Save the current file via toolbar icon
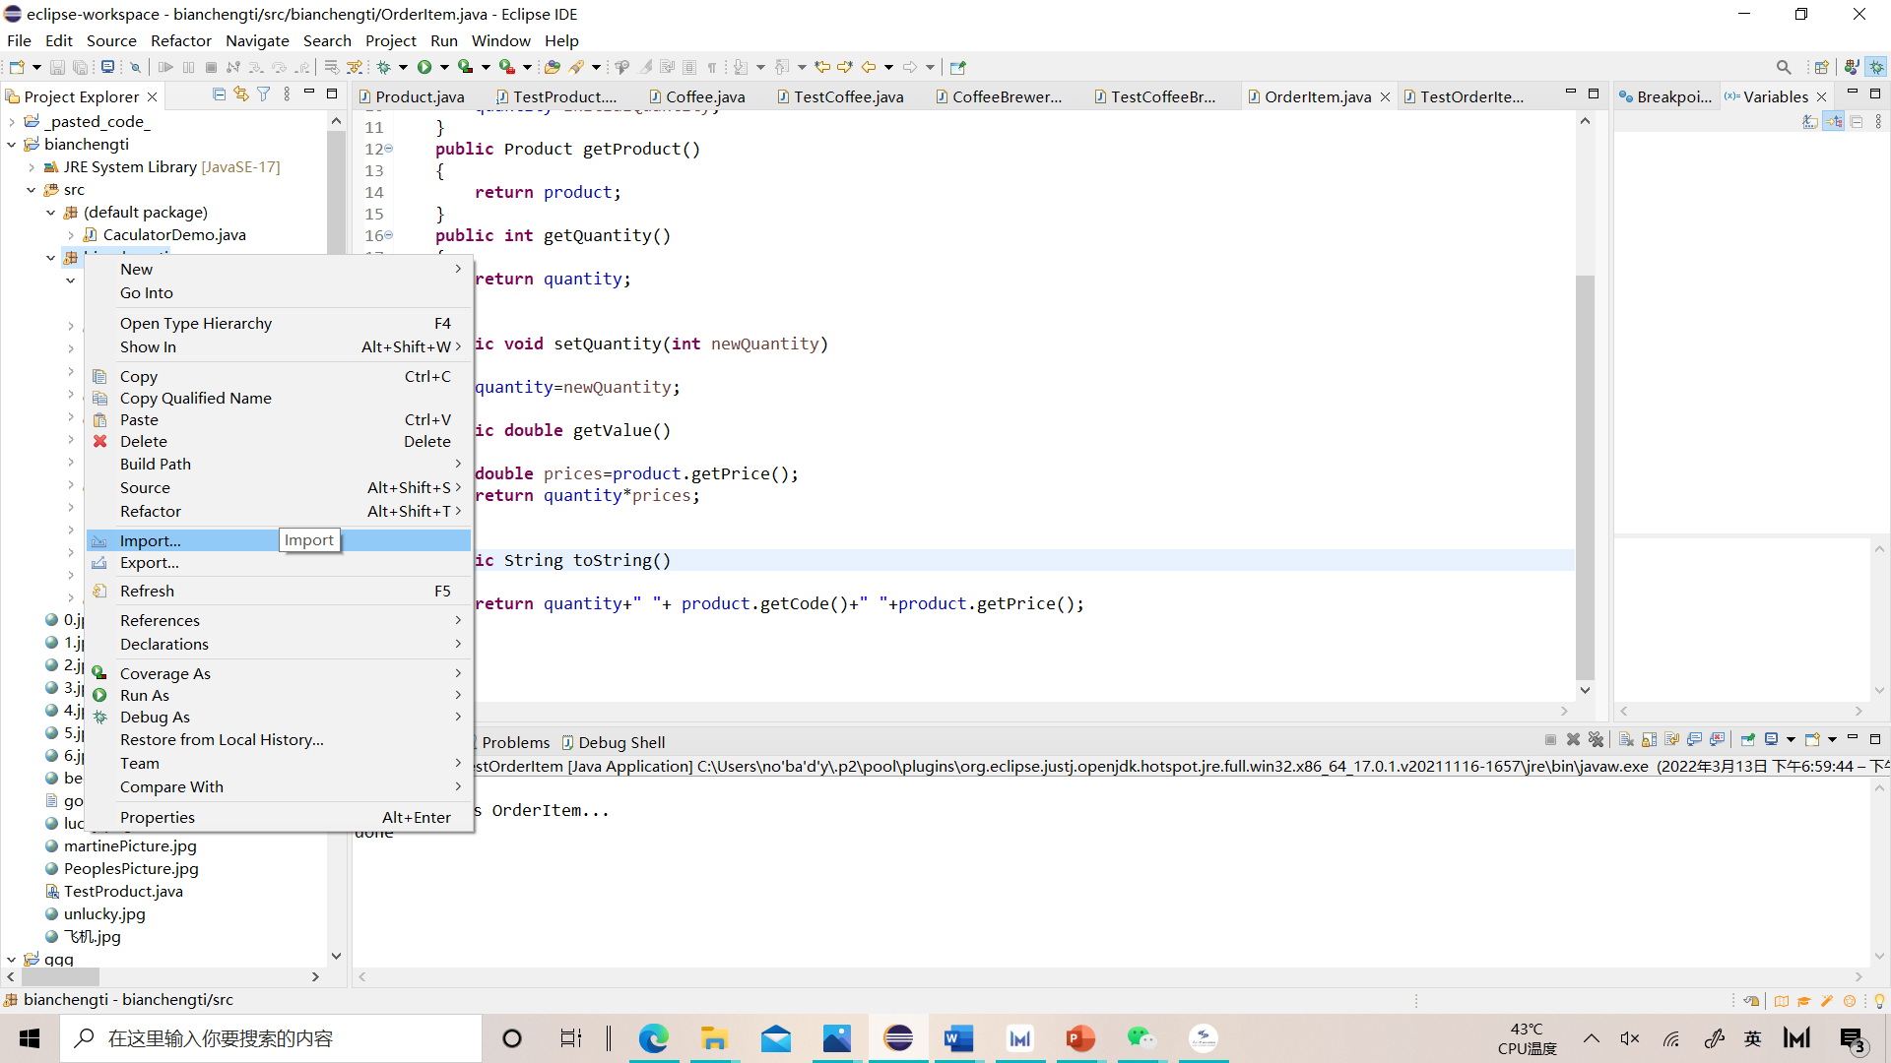 tap(56, 67)
